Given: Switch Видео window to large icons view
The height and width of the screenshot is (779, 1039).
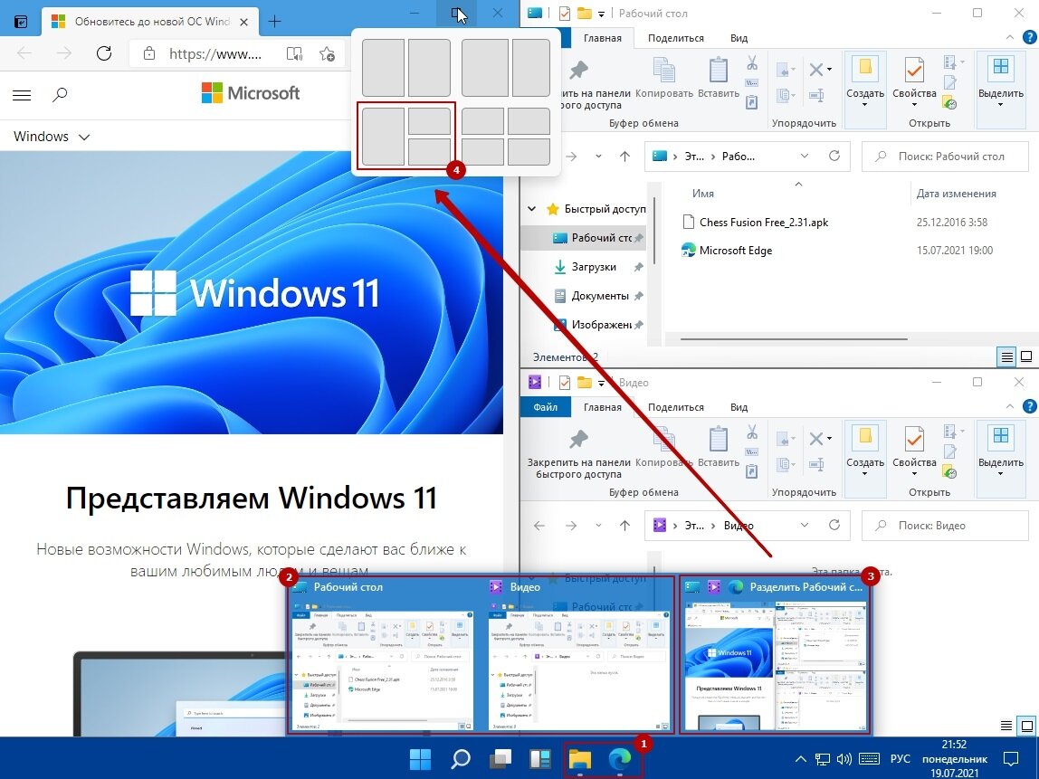Looking at the screenshot, I should pos(1026,726).
